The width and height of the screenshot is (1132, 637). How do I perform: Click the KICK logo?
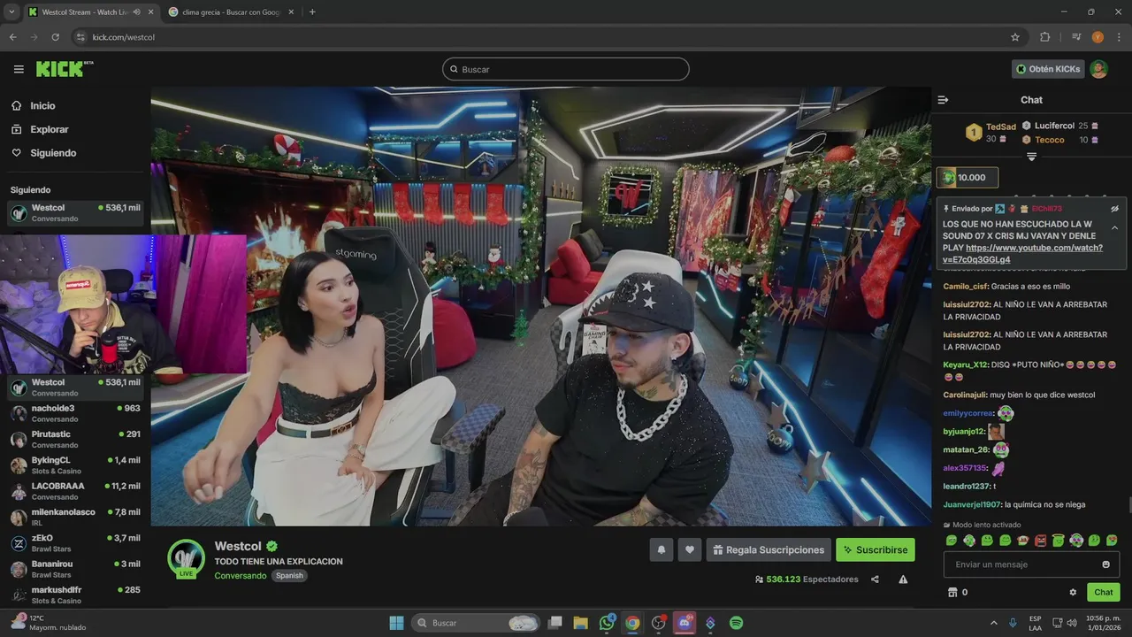tap(64, 69)
